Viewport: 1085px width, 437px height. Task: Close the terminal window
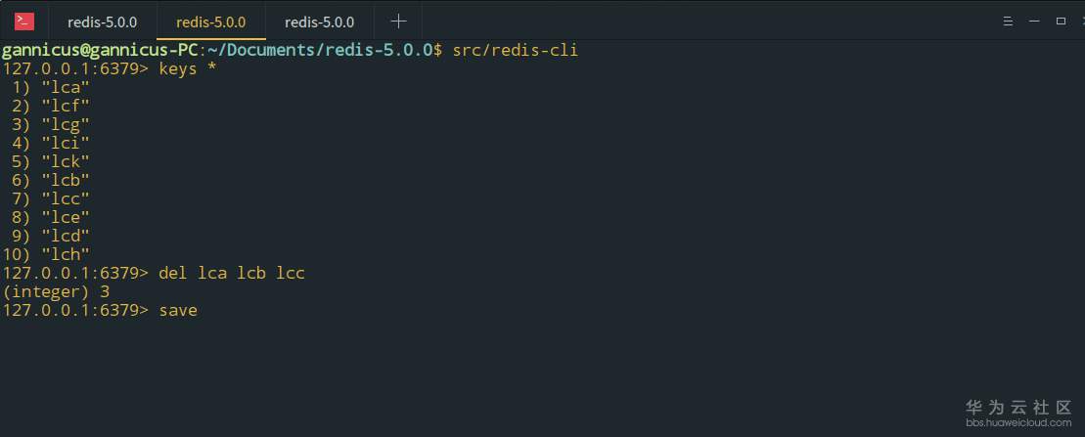(1081, 21)
